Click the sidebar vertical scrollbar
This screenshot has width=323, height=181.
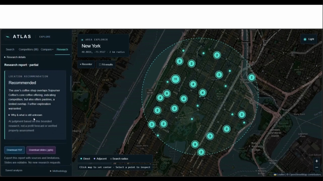tap(71, 83)
